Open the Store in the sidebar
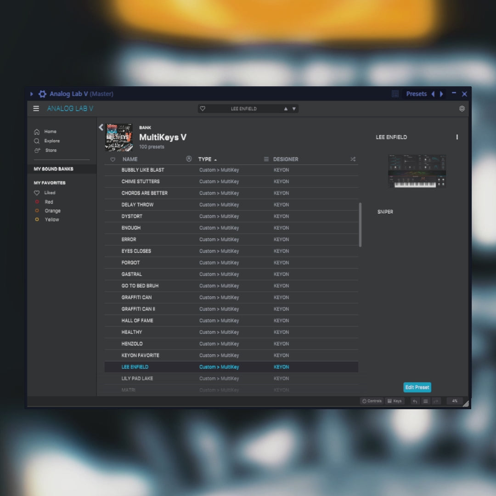 51,150
